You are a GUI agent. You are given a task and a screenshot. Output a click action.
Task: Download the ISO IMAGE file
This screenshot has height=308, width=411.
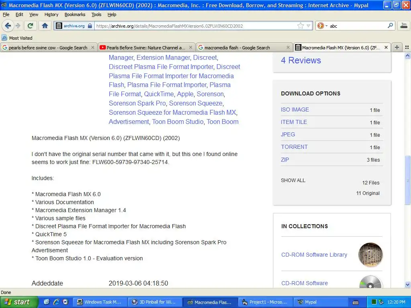coord(295,109)
